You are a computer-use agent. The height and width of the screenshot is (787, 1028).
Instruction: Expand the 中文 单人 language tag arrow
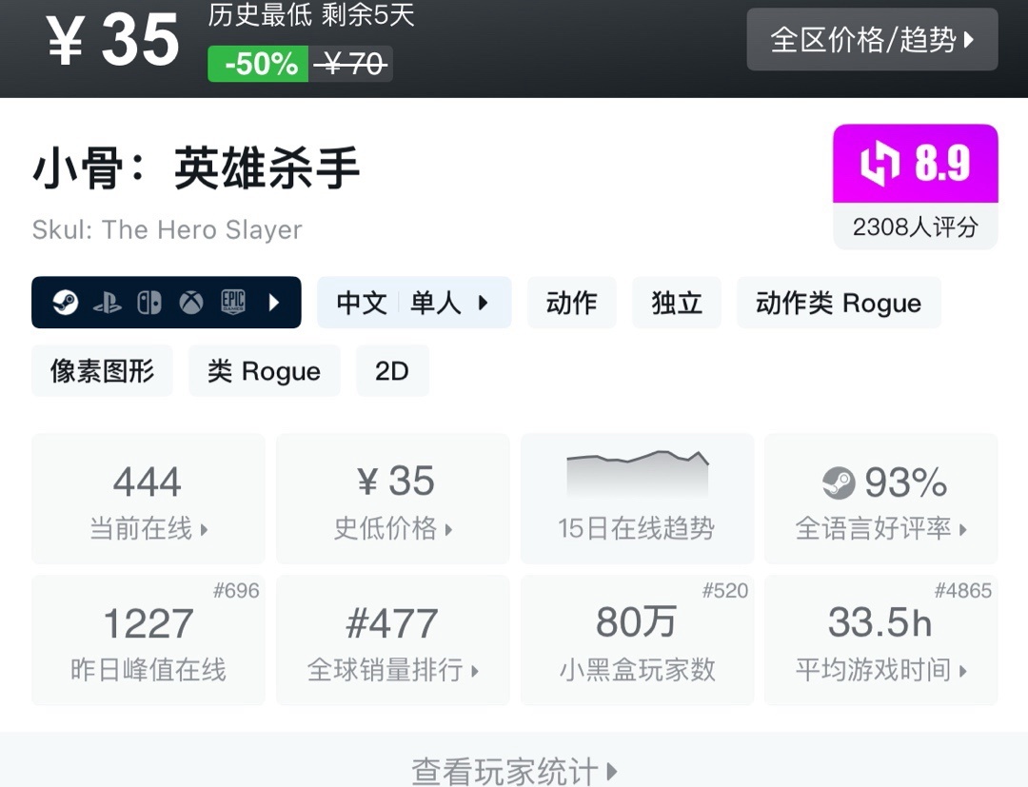[484, 303]
